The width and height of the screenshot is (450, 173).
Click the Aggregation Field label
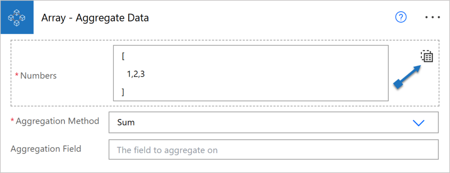pos(46,149)
